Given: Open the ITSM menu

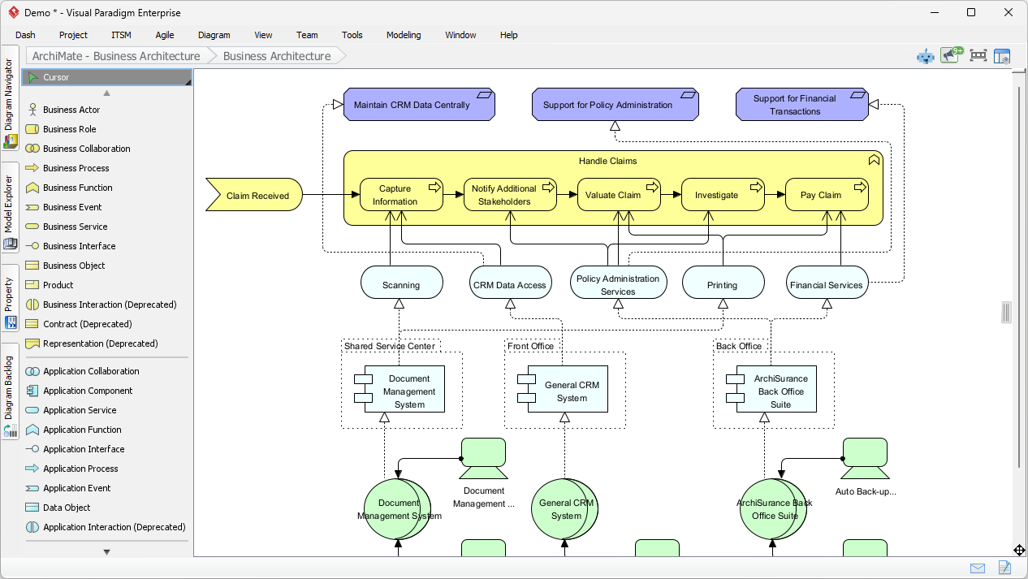Looking at the screenshot, I should pyautogui.click(x=121, y=35).
